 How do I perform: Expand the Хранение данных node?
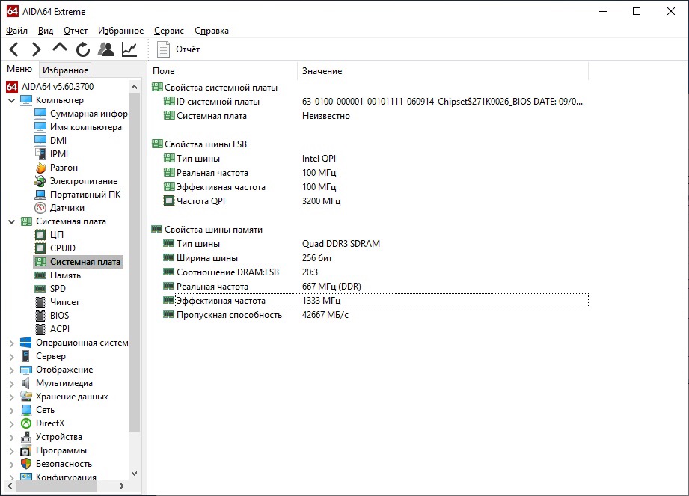[x=11, y=397]
